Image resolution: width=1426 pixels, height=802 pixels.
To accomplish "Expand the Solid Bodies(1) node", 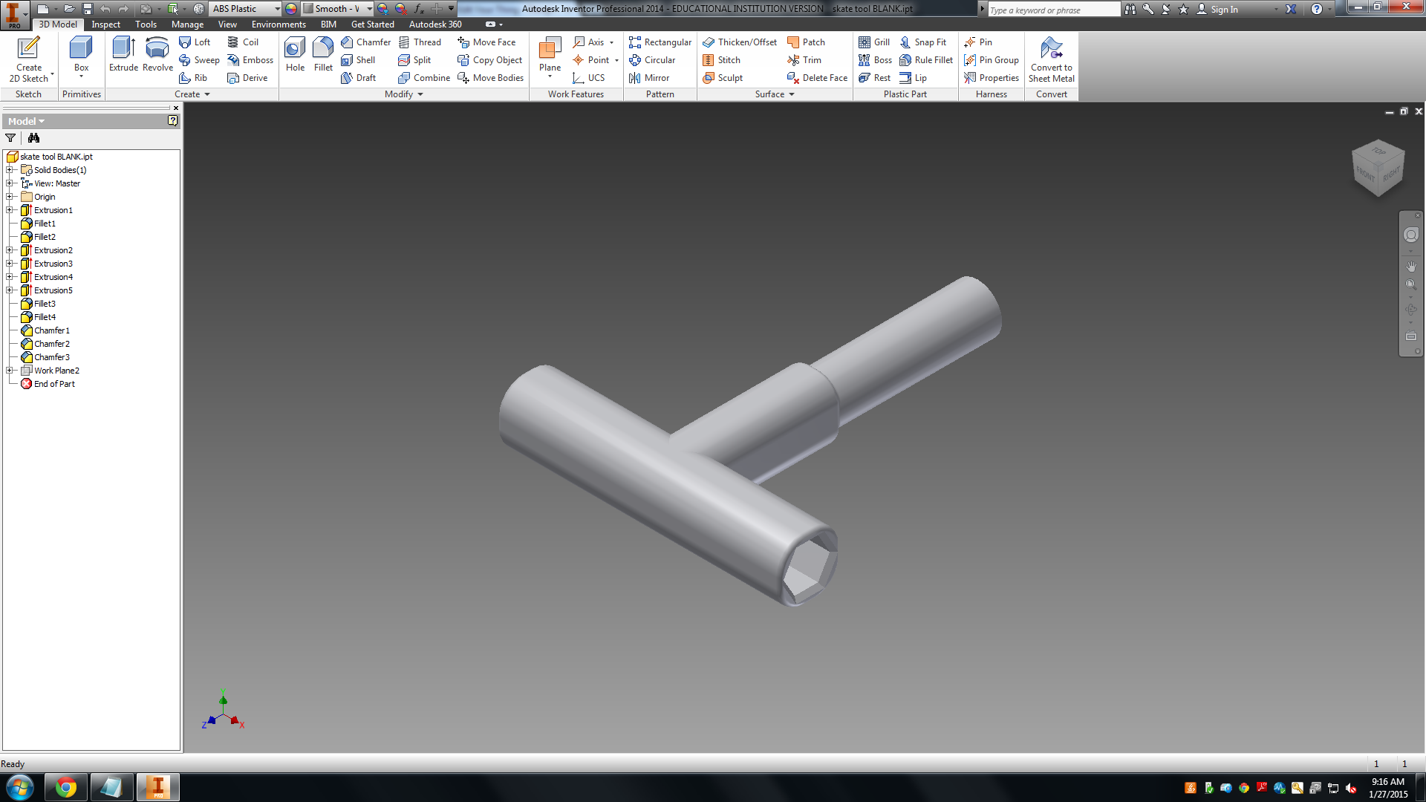I will (10, 170).
